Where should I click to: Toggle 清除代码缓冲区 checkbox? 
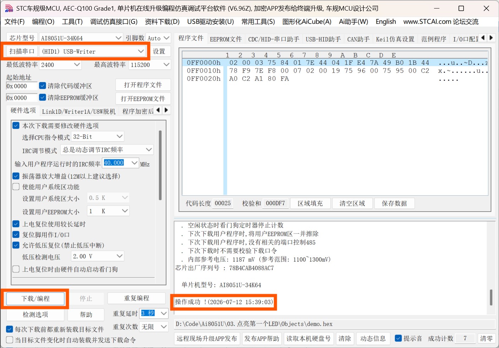43,85
